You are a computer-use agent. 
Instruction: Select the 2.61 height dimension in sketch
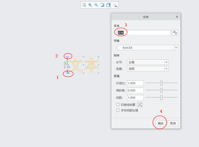tap(67, 67)
